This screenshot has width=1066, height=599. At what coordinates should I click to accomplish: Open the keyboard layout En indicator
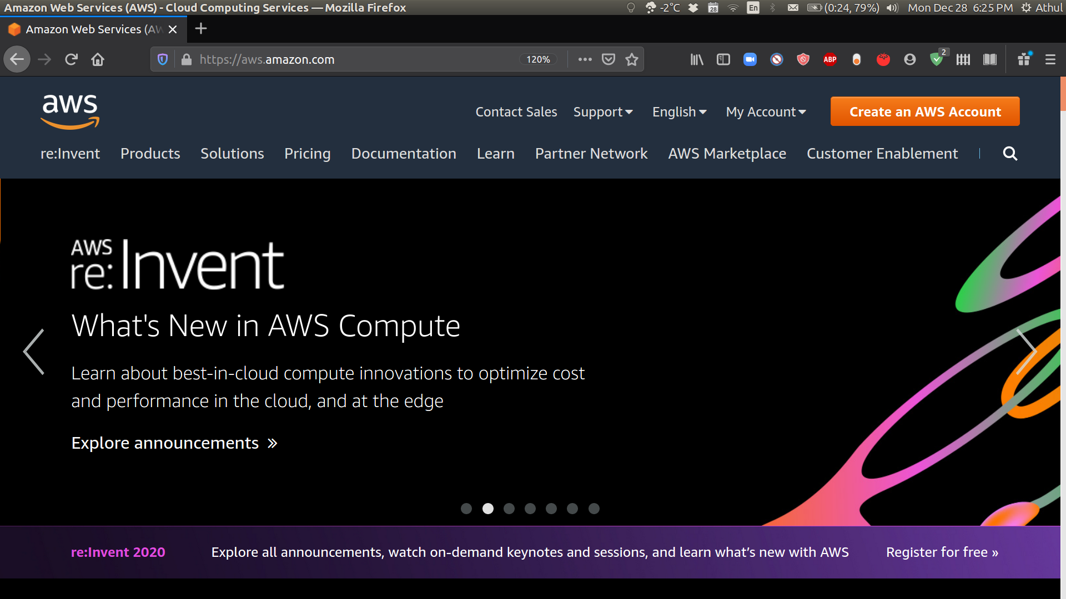click(x=753, y=8)
